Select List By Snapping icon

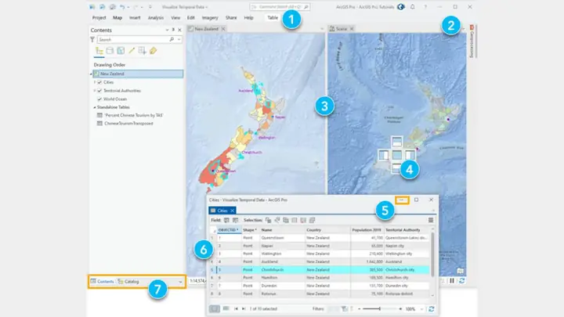coord(142,51)
